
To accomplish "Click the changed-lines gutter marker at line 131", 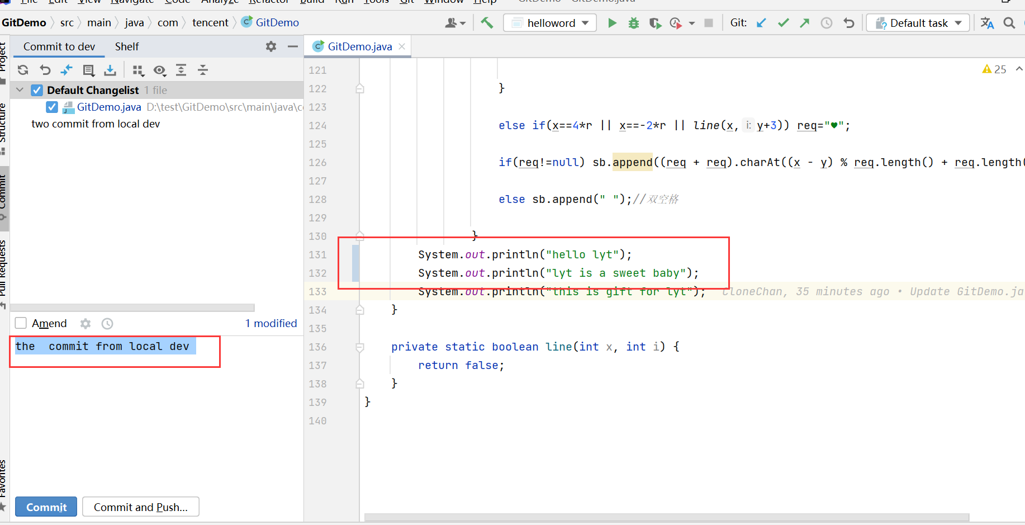I will tap(355, 263).
